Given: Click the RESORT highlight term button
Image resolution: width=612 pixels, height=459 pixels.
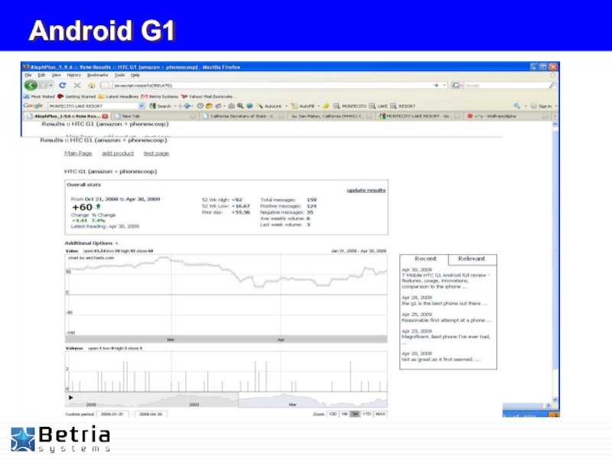Looking at the screenshot, I should [x=403, y=106].
